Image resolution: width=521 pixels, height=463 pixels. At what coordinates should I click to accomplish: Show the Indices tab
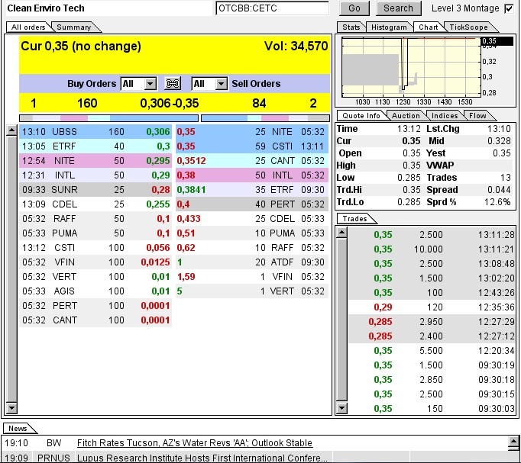click(445, 116)
